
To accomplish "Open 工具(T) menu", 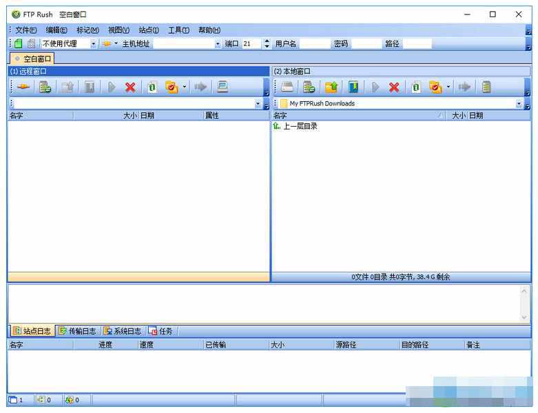I will pos(178,30).
